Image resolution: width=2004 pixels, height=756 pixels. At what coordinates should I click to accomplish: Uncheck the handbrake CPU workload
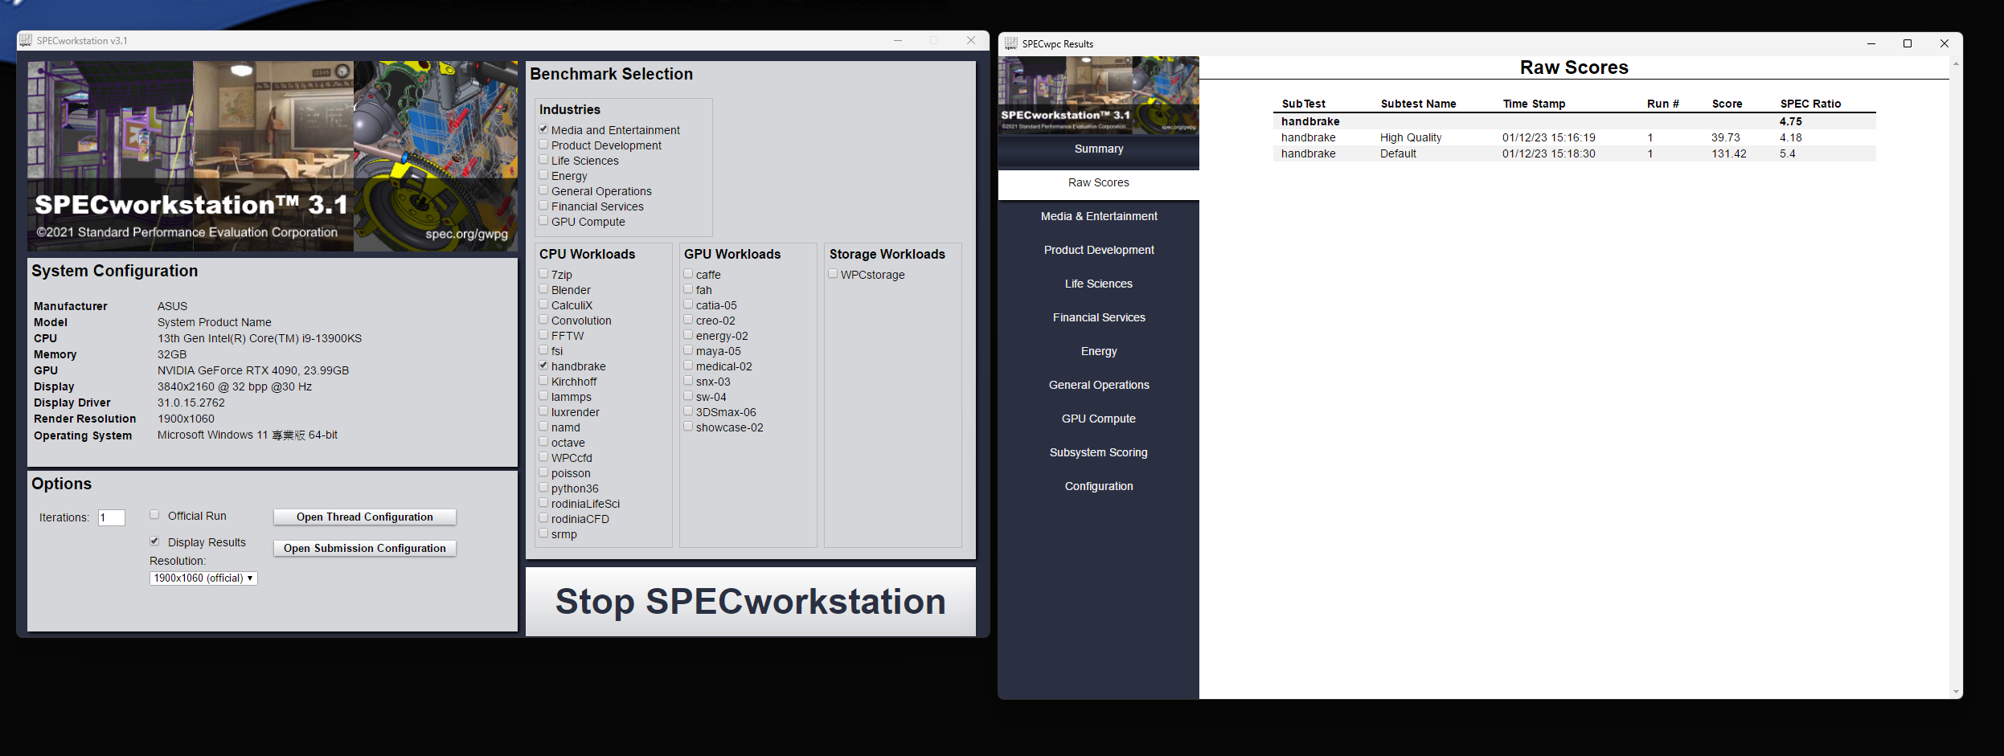coord(543,366)
